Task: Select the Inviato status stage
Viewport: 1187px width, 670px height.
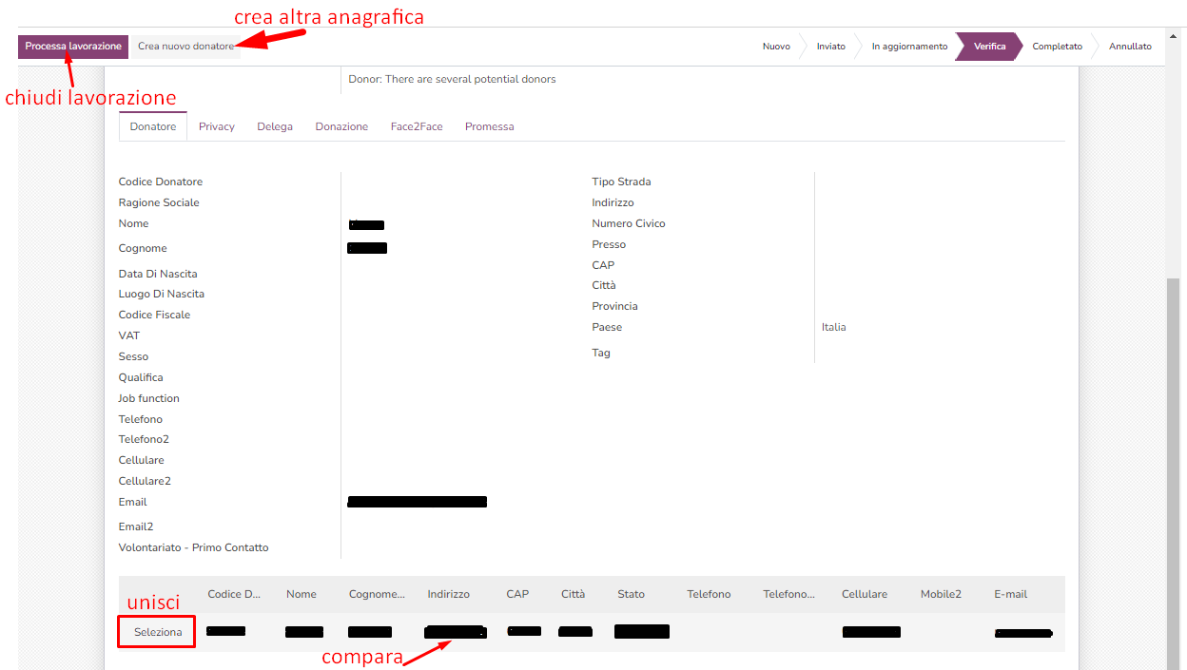Action: [830, 47]
